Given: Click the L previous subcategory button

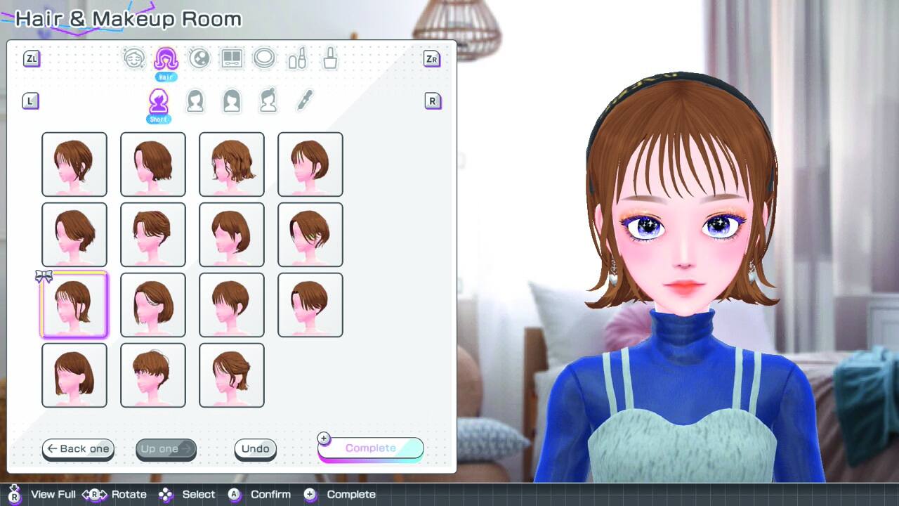Looking at the screenshot, I should click(x=30, y=101).
